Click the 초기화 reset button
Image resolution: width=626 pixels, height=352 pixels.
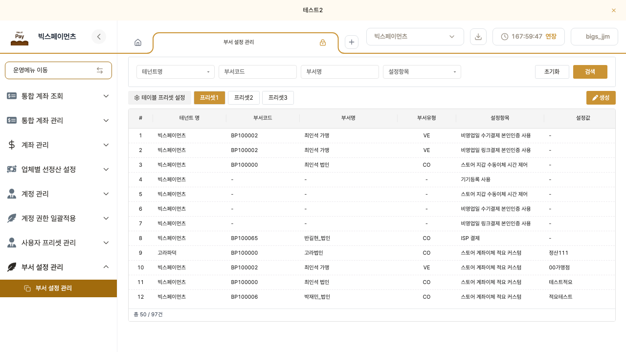click(552, 72)
